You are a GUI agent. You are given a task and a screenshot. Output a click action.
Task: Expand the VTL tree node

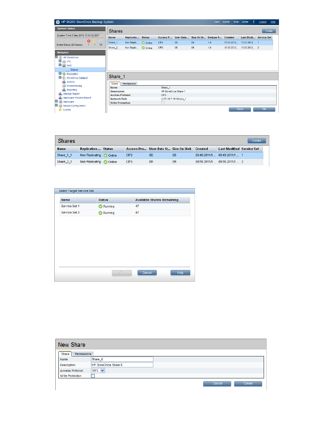(x=60, y=61)
